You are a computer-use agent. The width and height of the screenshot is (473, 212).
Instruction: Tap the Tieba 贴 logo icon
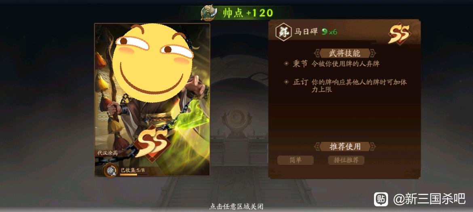[x=381, y=200]
